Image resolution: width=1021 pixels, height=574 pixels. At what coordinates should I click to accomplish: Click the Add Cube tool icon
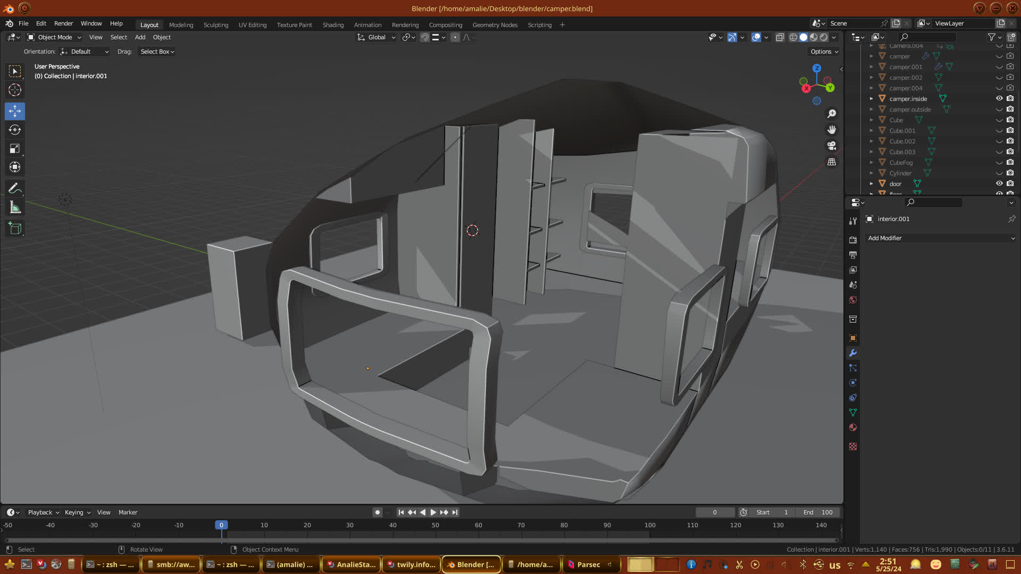pyautogui.click(x=15, y=229)
